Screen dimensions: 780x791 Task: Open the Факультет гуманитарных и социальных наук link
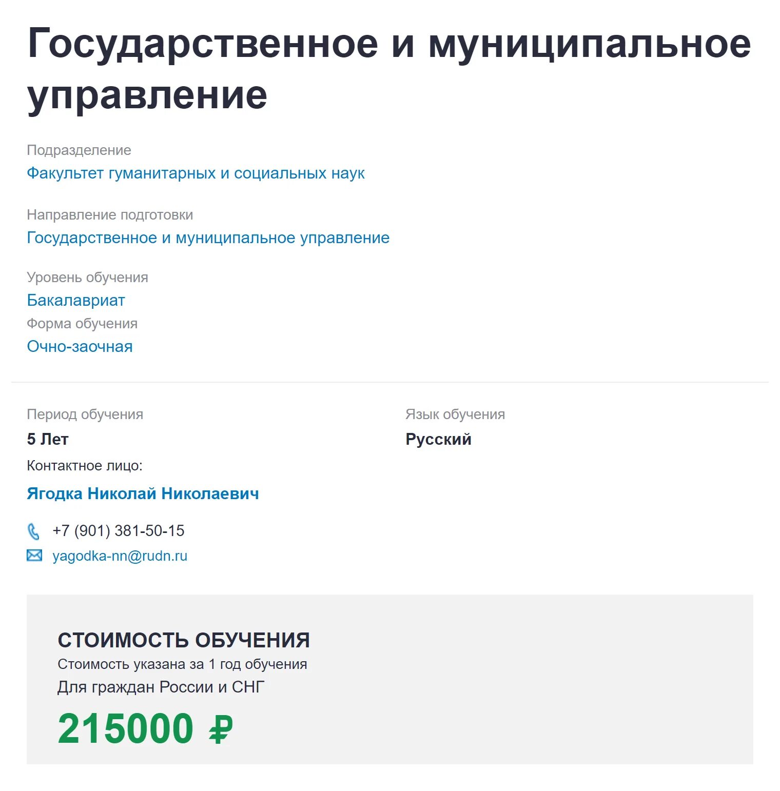196,173
